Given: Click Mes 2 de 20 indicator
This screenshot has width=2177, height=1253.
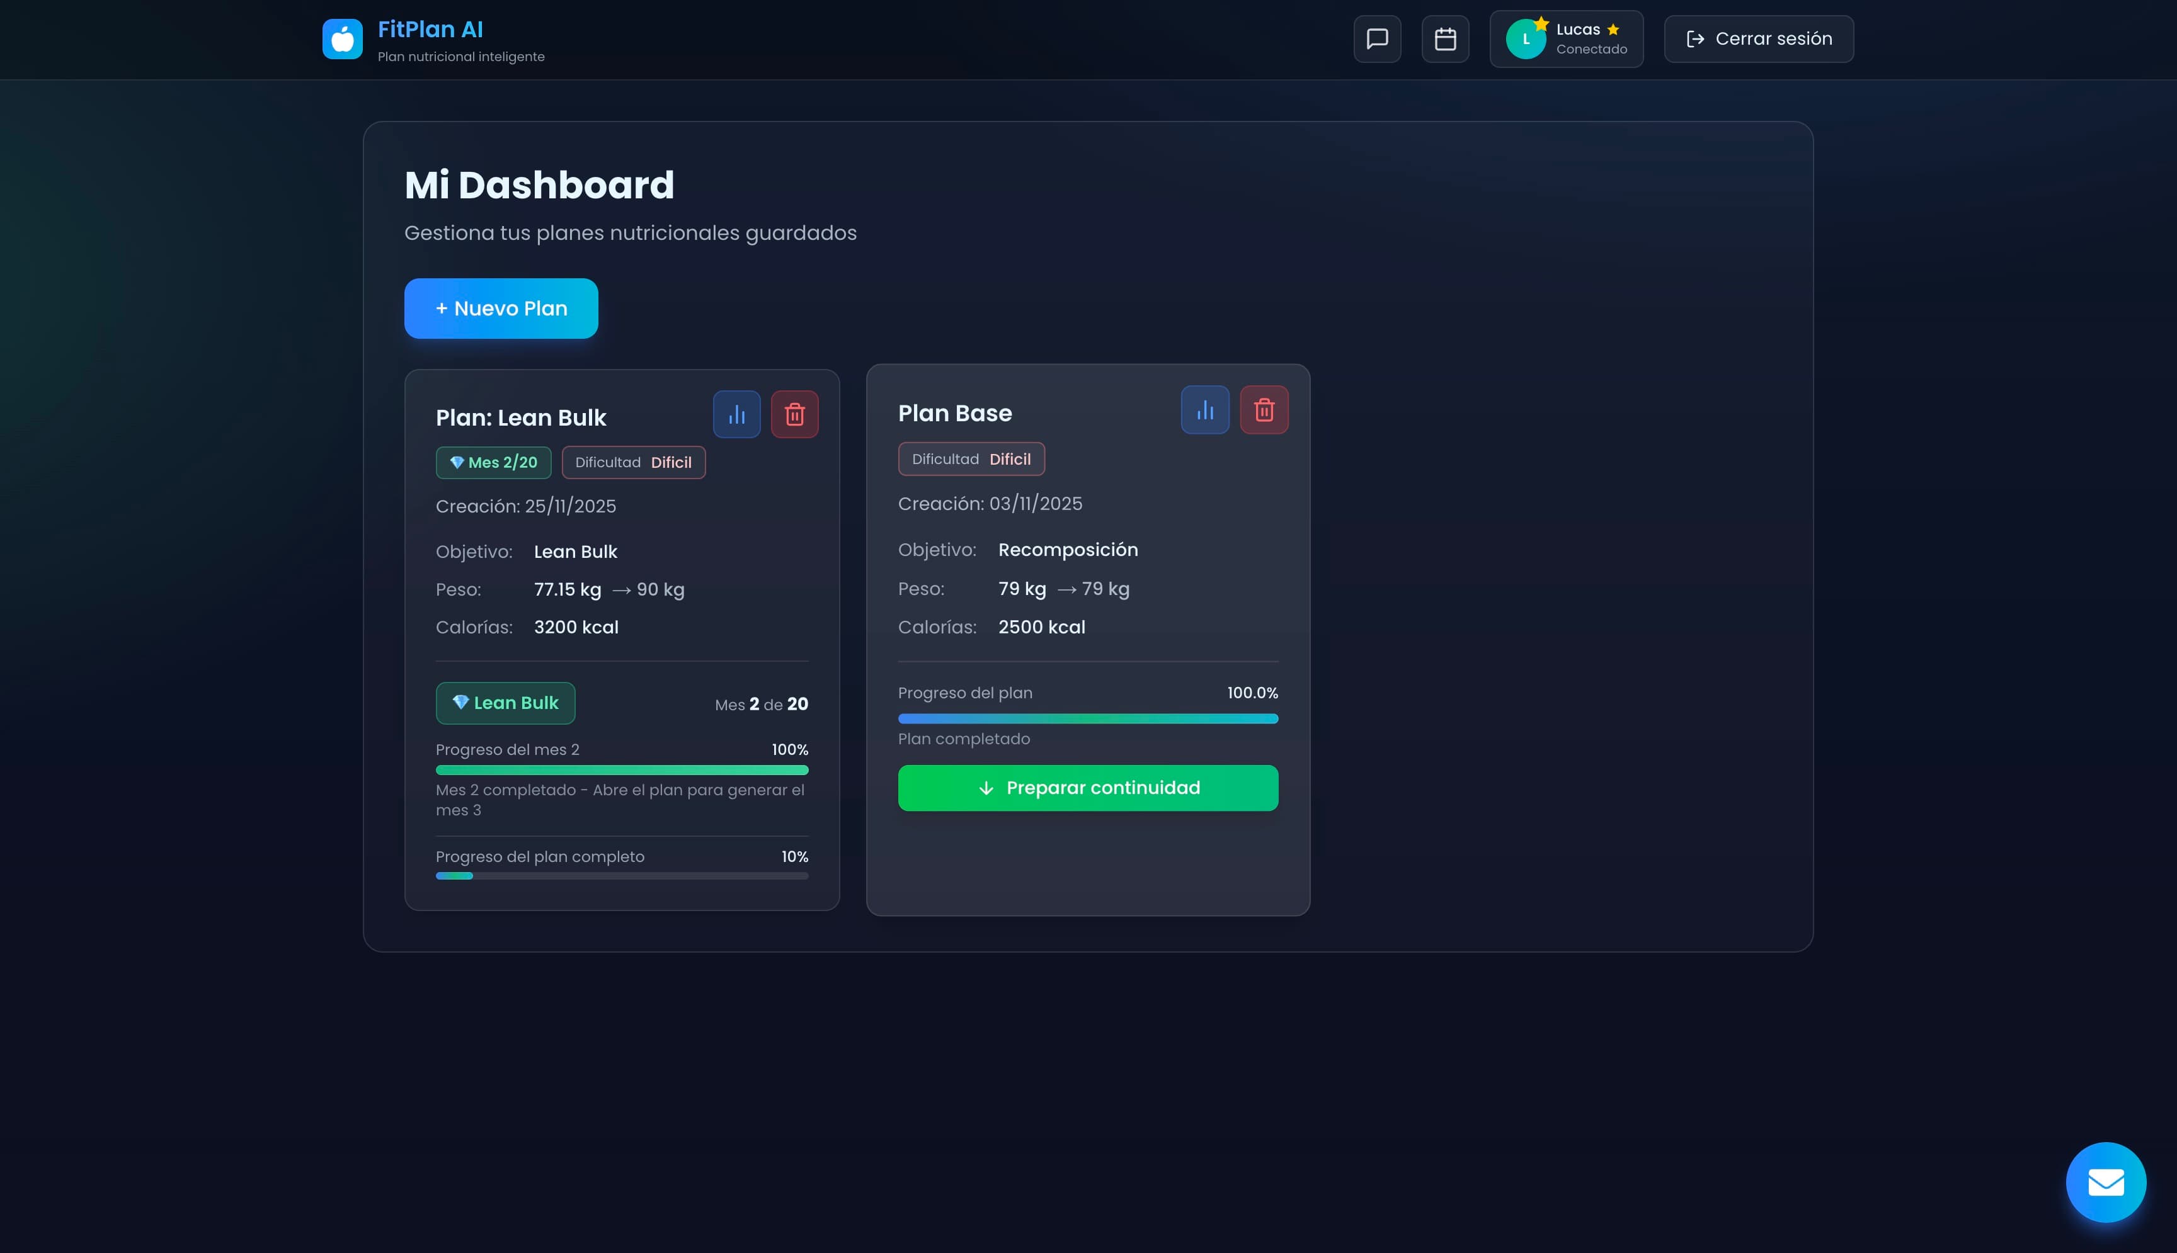Looking at the screenshot, I should pos(761,704).
